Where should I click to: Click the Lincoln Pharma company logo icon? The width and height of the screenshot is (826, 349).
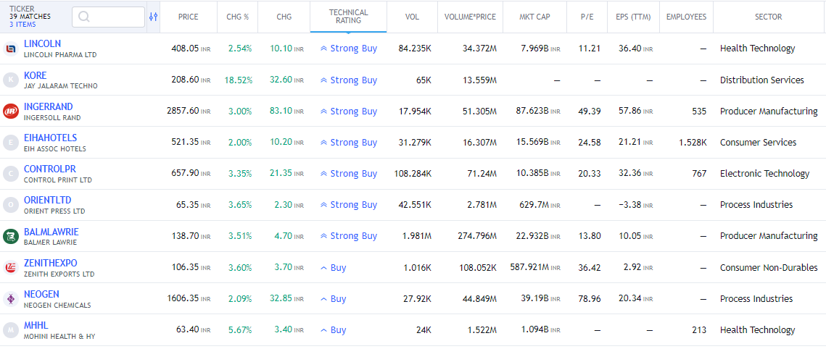pyautogui.click(x=10, y=49)
